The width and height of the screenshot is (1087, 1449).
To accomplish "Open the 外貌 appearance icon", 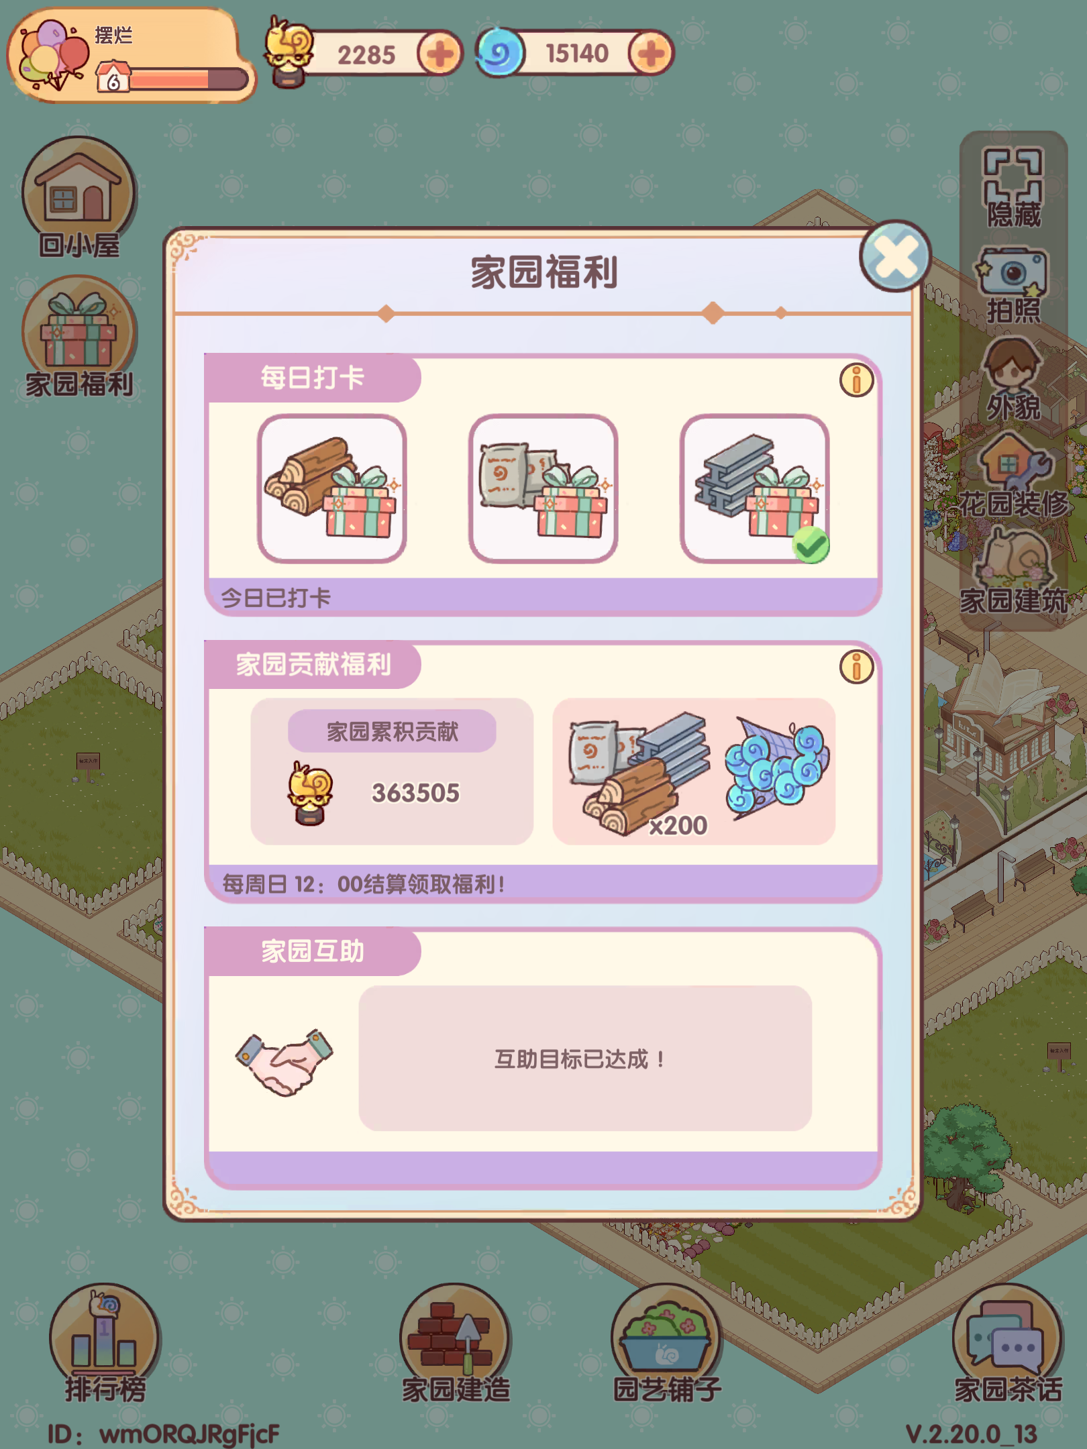I will coord(1013,379).
